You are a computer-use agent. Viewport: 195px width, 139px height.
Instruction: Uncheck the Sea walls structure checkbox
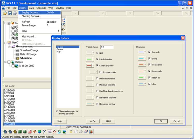coord(149,52)
